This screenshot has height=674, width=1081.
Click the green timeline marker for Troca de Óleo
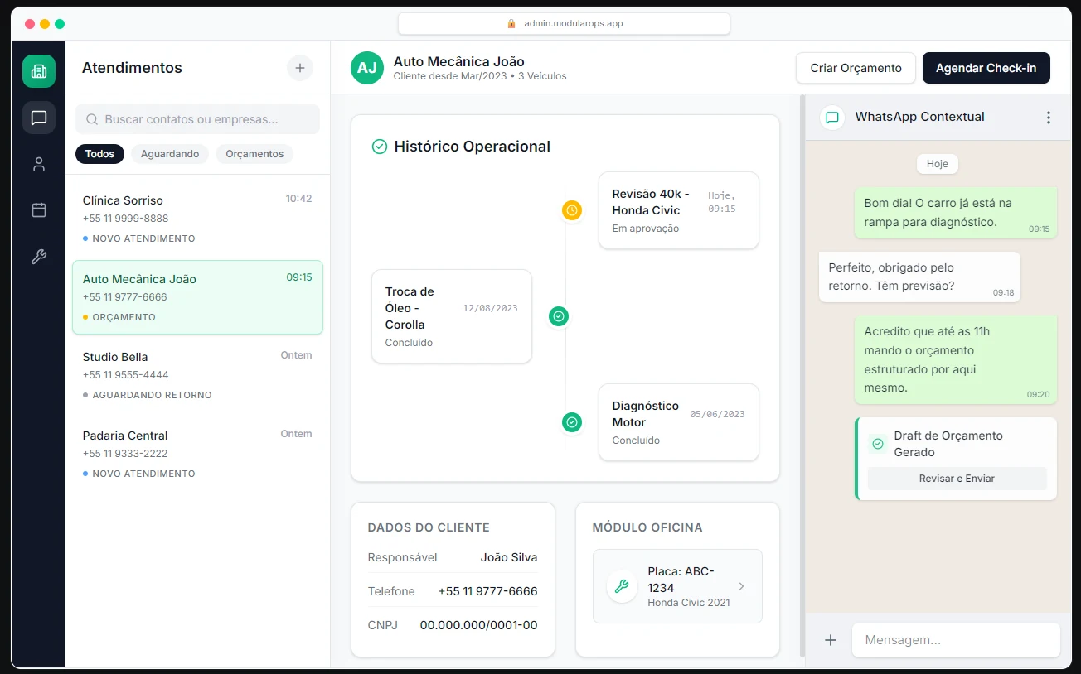pos(559,316)
